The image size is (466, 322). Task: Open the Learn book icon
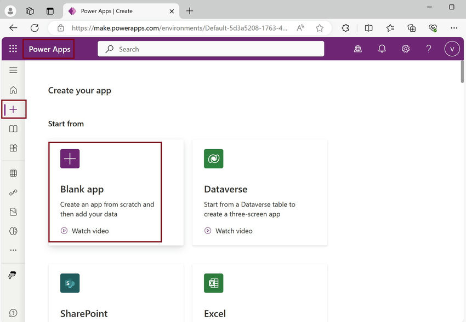pyautogui.click(x=13, y=129)
